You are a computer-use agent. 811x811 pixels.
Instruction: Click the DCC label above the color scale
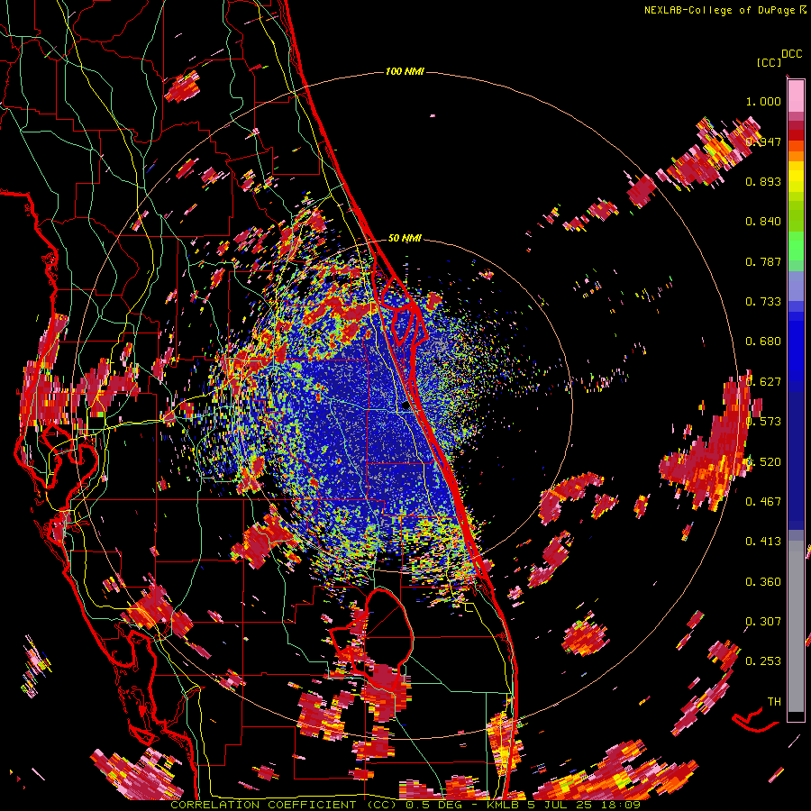pos(791,54)
